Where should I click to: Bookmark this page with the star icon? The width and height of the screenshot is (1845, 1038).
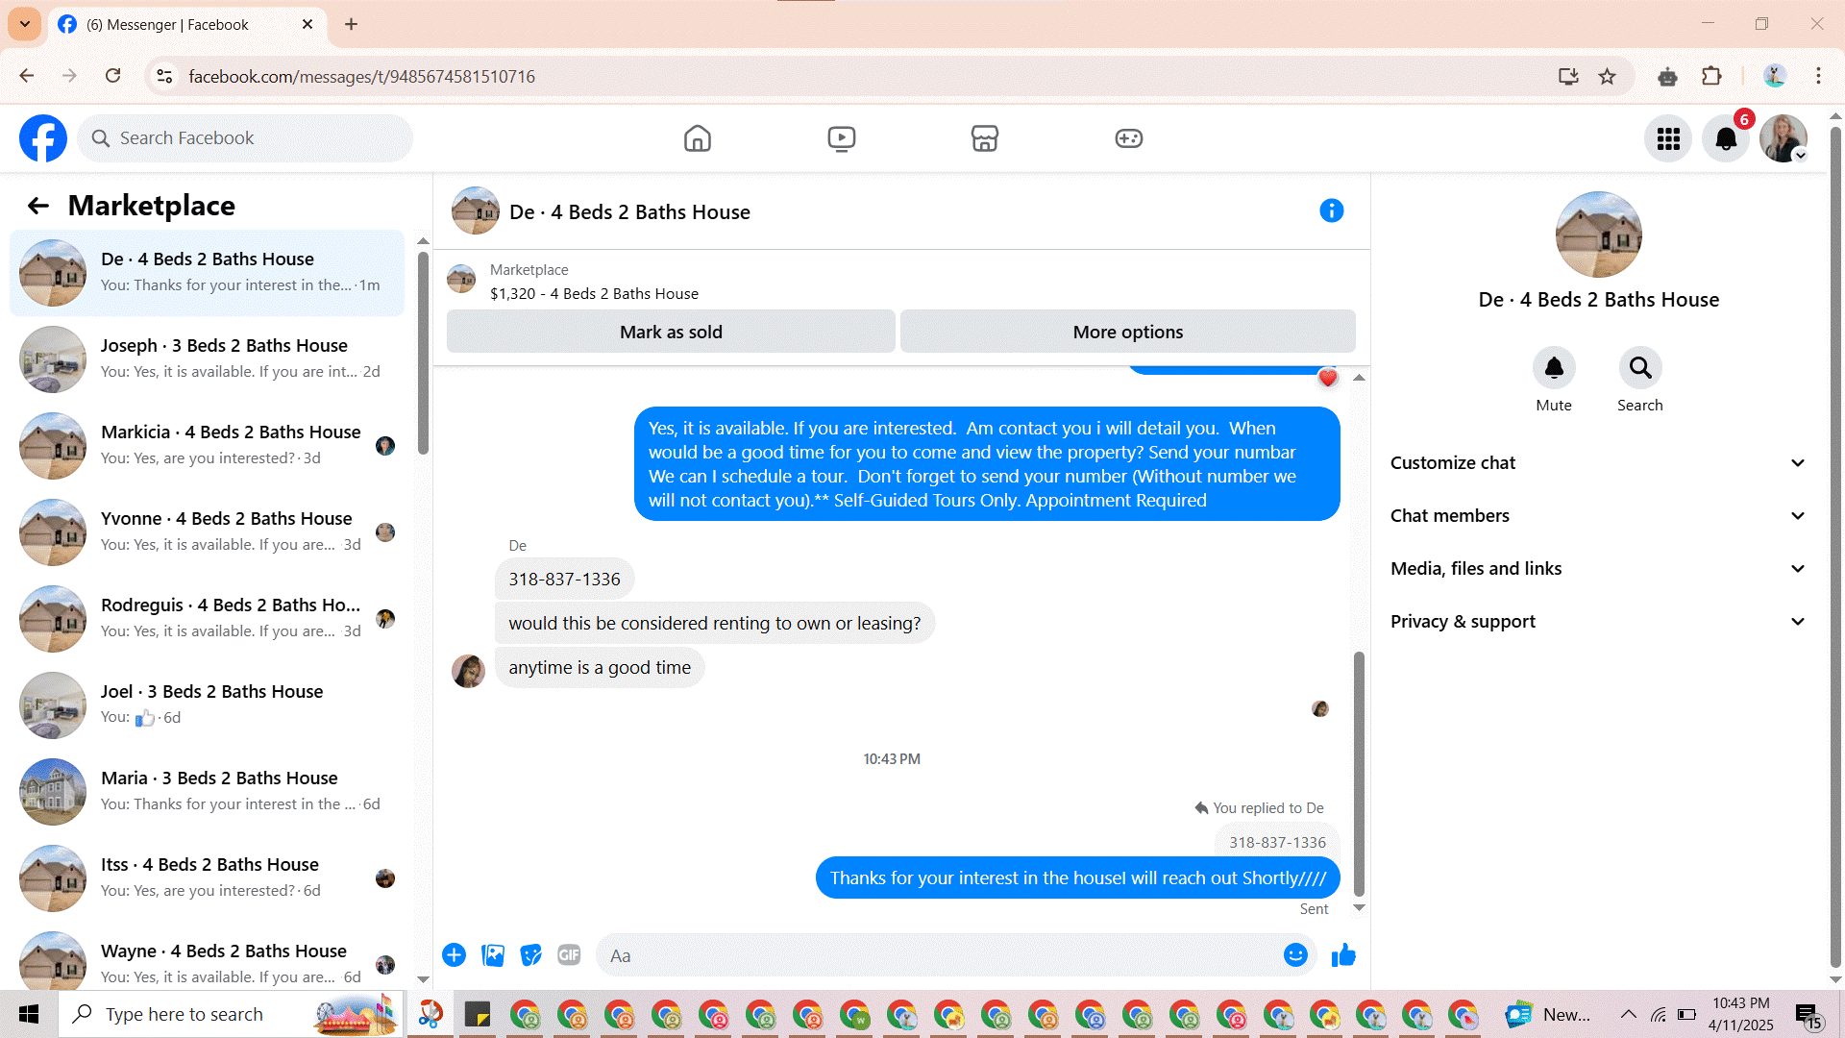[x=1608, y=77]
